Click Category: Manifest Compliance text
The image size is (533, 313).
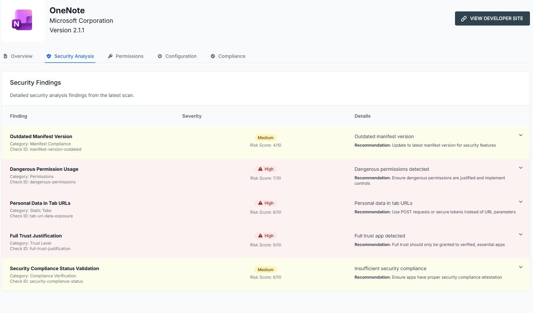(x=40, y=144)
